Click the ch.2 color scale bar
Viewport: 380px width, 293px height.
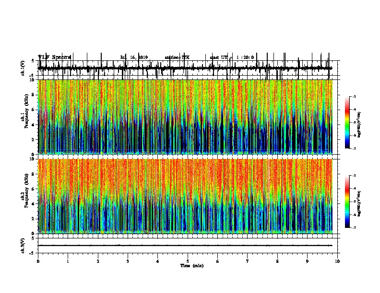point(347,202)
